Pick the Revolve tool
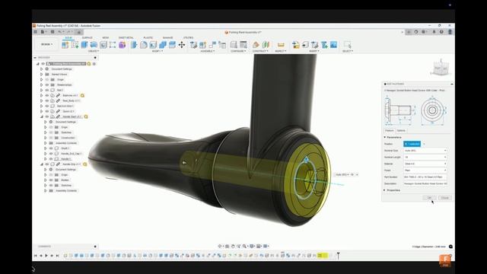 (x=94, y=45)
